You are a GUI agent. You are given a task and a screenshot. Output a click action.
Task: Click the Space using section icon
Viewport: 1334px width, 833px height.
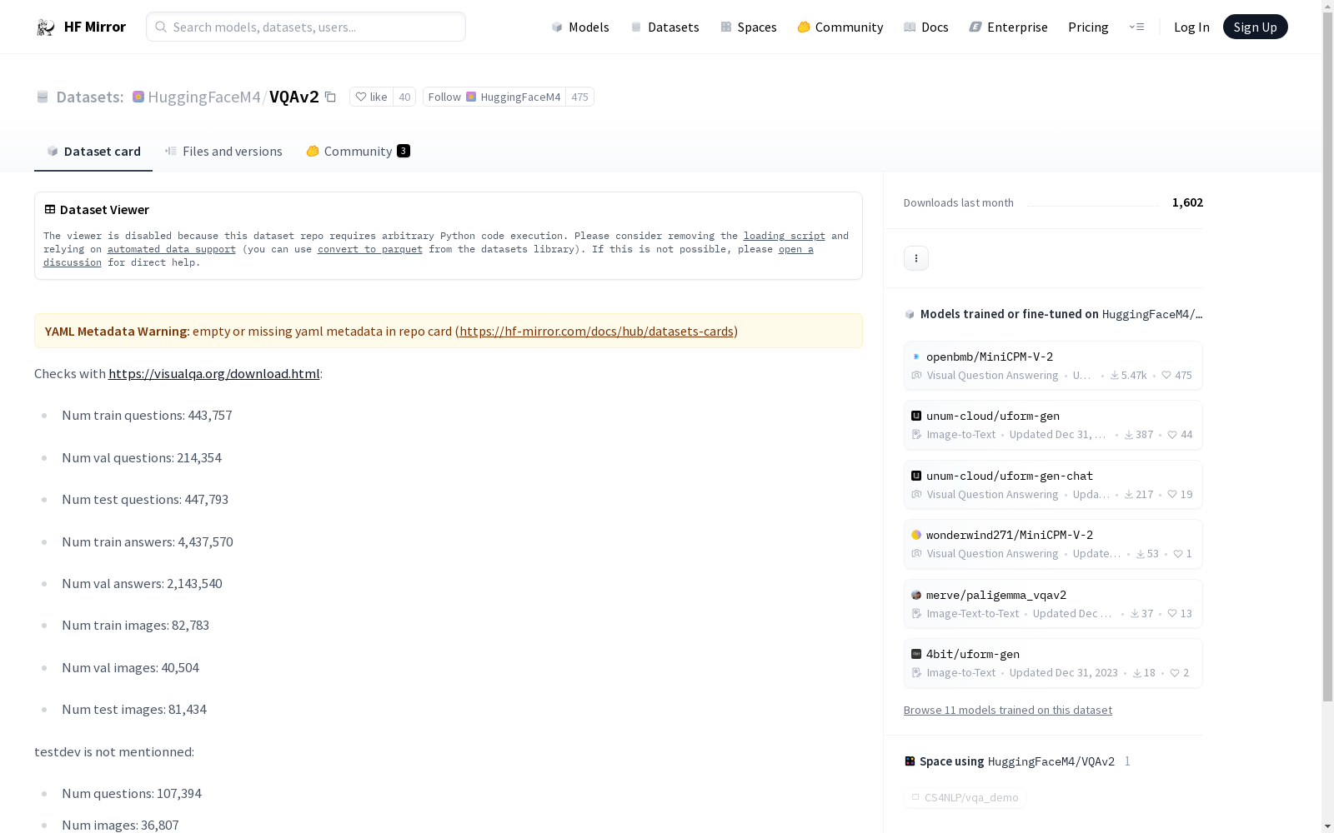tap(910, 761)
